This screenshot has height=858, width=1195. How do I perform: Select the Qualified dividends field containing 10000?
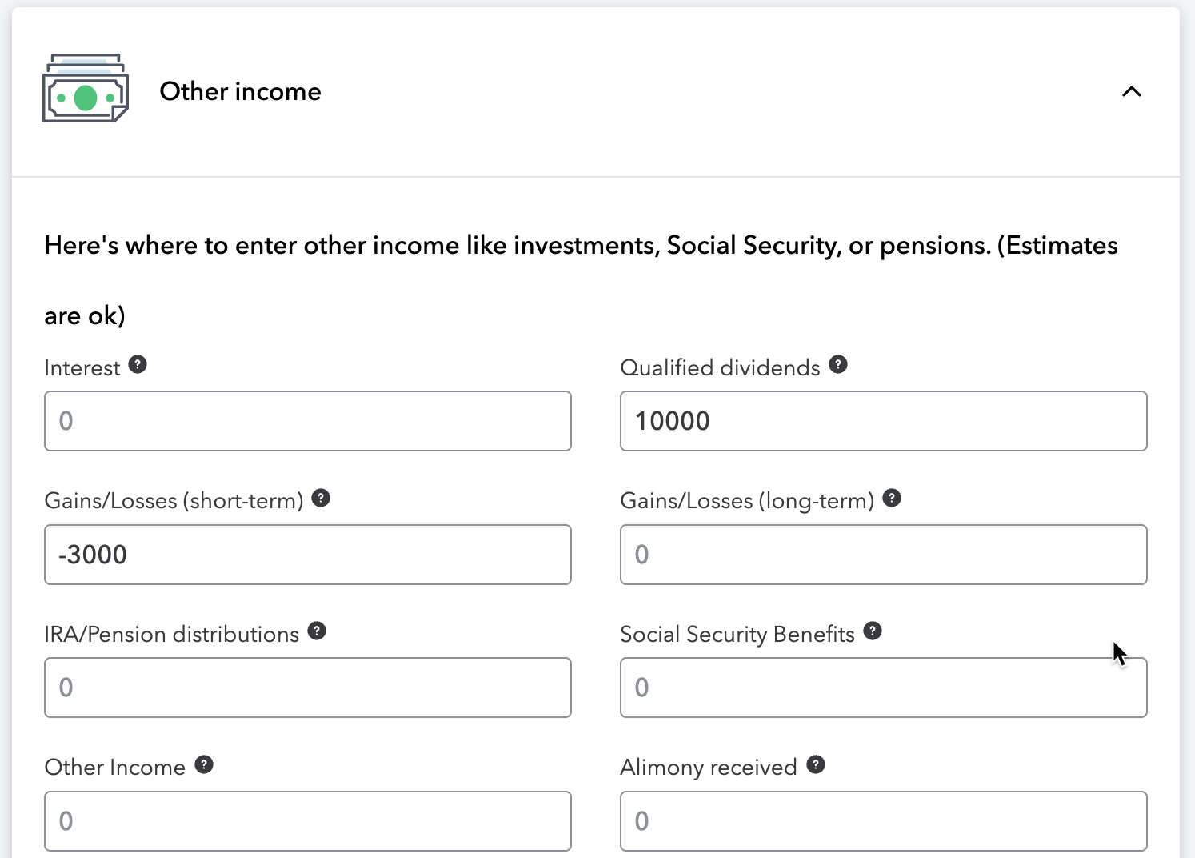pos(884,421)
